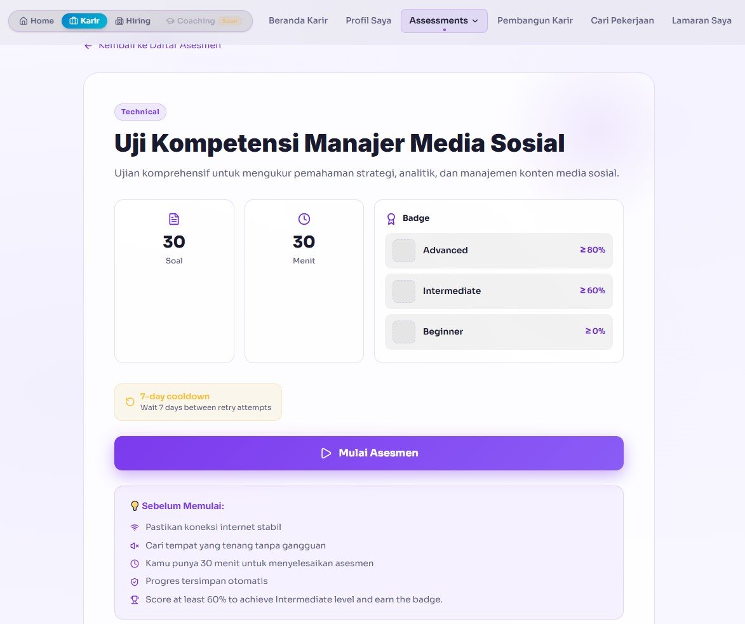The image size is (745, 624).
Task: Click the Hiring building icon
Action: pos(119,21)
